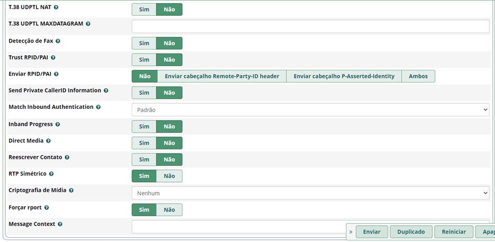Click the Enviar submit button
The width and height of the screenshot is (495, 242).
click(372, 231)
